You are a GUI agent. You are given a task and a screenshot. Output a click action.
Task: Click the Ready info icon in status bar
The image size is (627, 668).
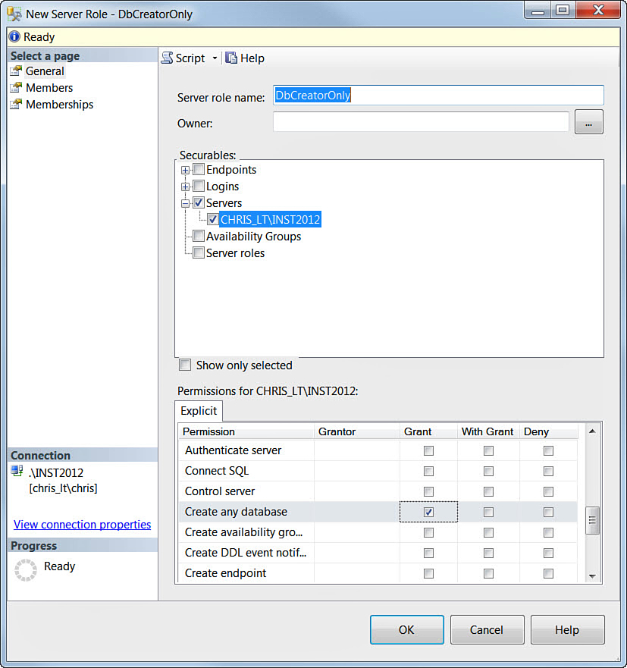14,36
